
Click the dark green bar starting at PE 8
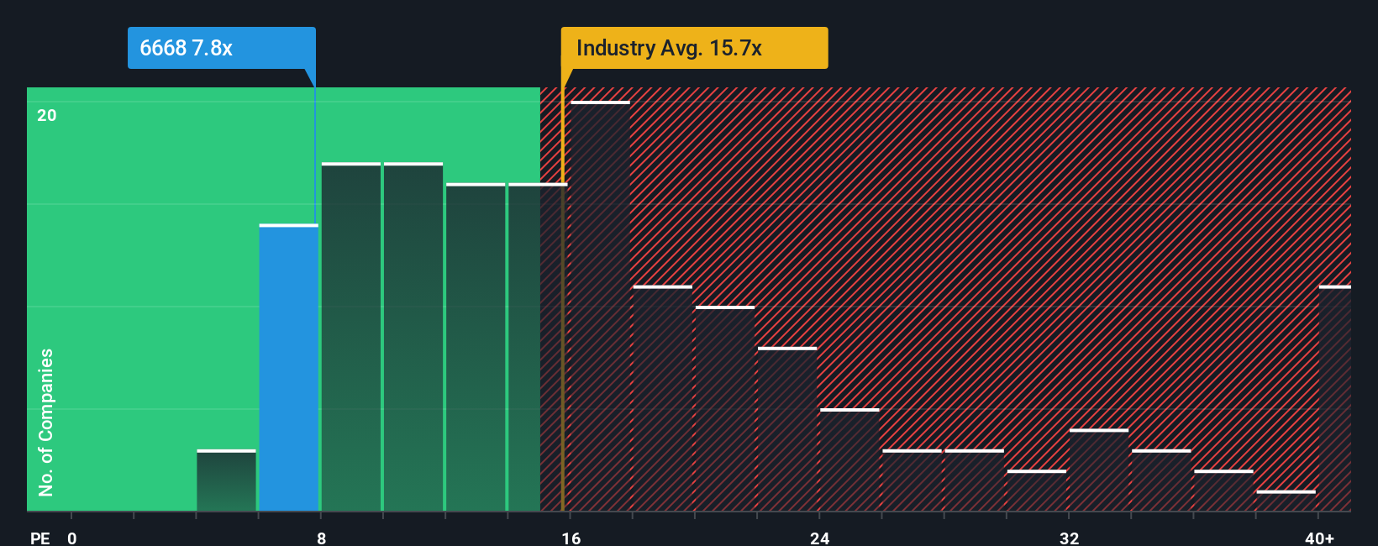coord(351,337)
